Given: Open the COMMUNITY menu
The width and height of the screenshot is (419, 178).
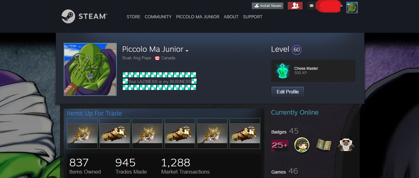Looking at the screenshot, I should point(158,17).
